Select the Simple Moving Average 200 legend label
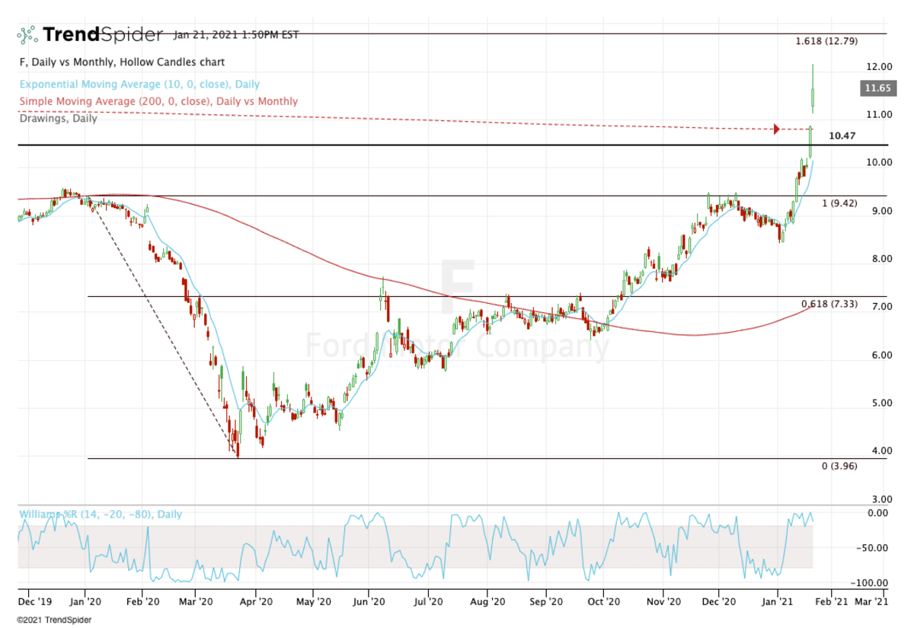The width and height of the screenshot is (914, 628). coord(158,101)
